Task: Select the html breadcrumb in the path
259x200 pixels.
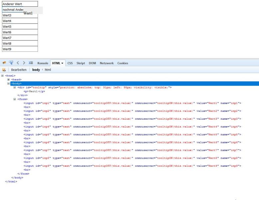Action: click(x=48, y=70)
